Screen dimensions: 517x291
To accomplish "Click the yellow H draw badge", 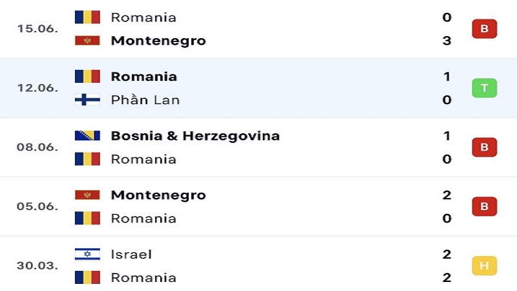I will pyautogui.click(x=484, y=266).
